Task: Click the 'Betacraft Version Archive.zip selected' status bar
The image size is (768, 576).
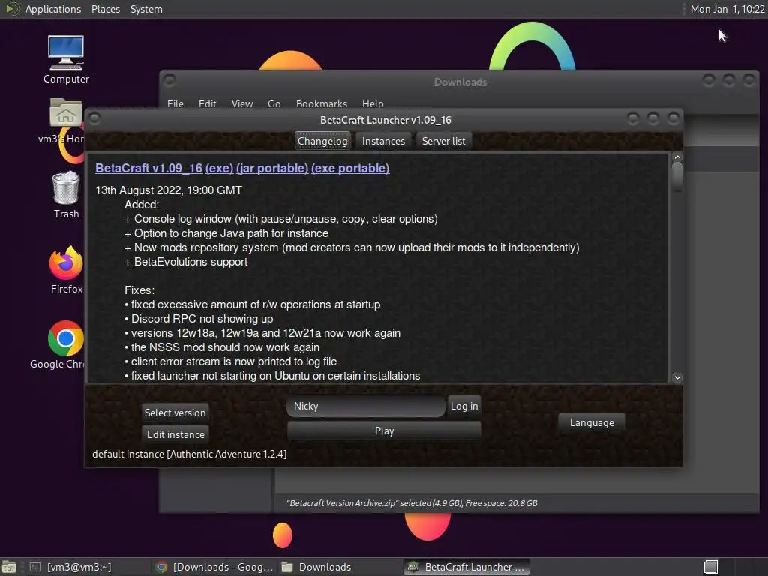Action: (412, 503)
